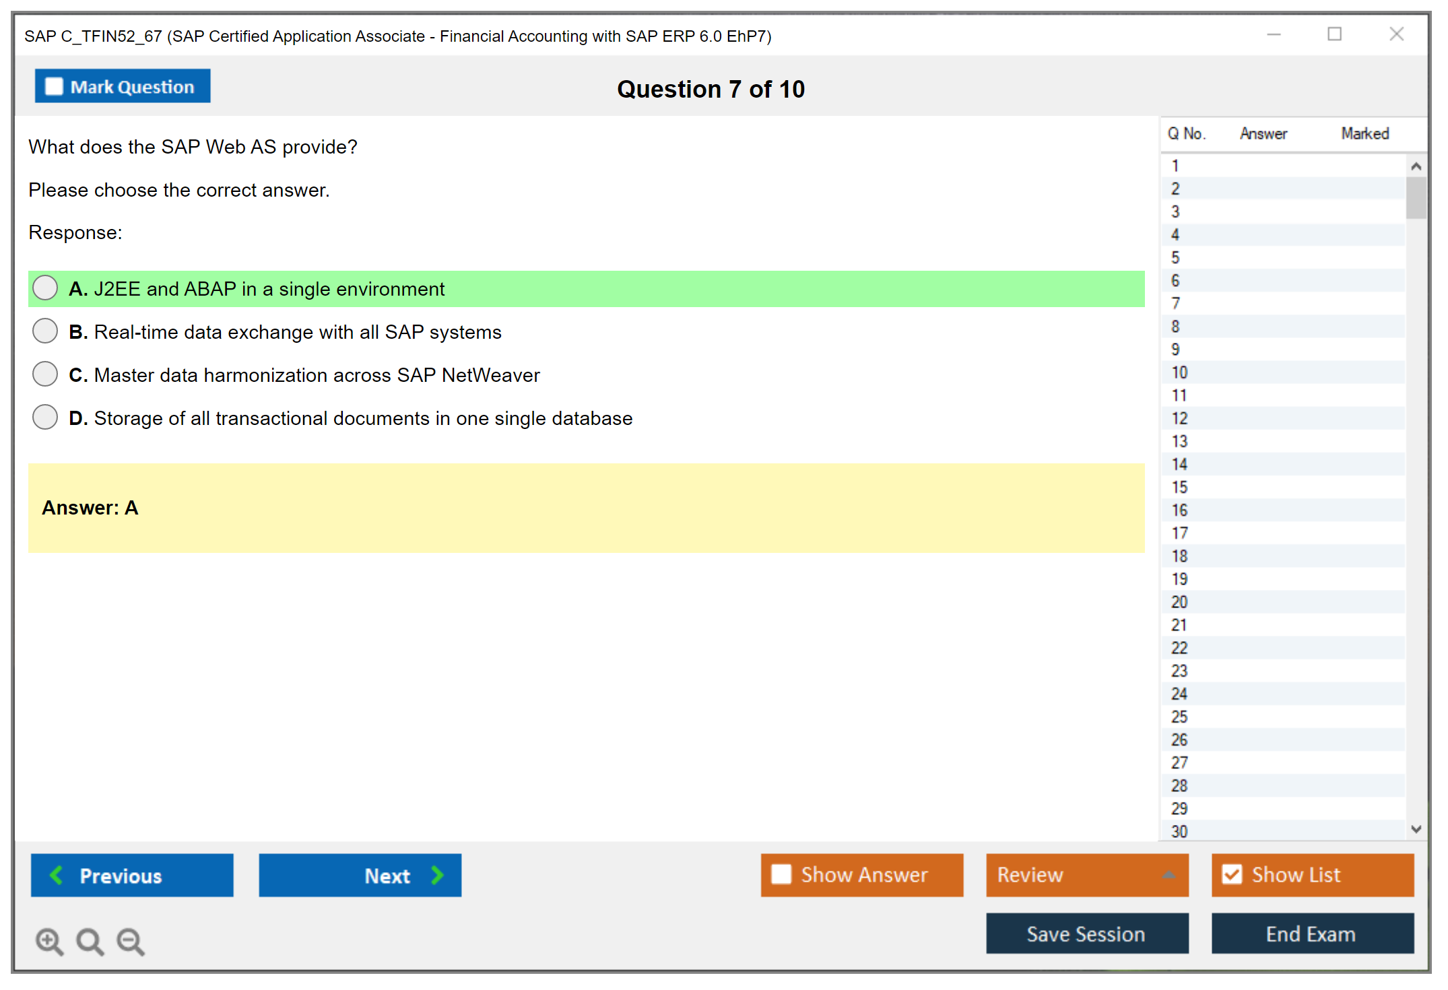The image size is (1448, 990).
Task: Click the zoom in magnifier icon
Action: tap(48, 941)
